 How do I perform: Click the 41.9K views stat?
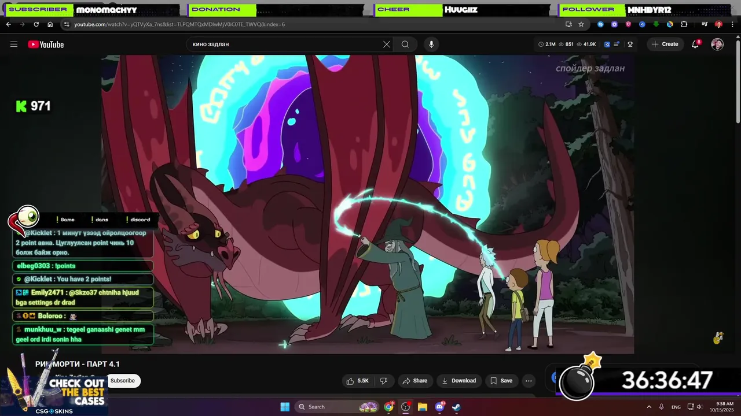point(586,44)
